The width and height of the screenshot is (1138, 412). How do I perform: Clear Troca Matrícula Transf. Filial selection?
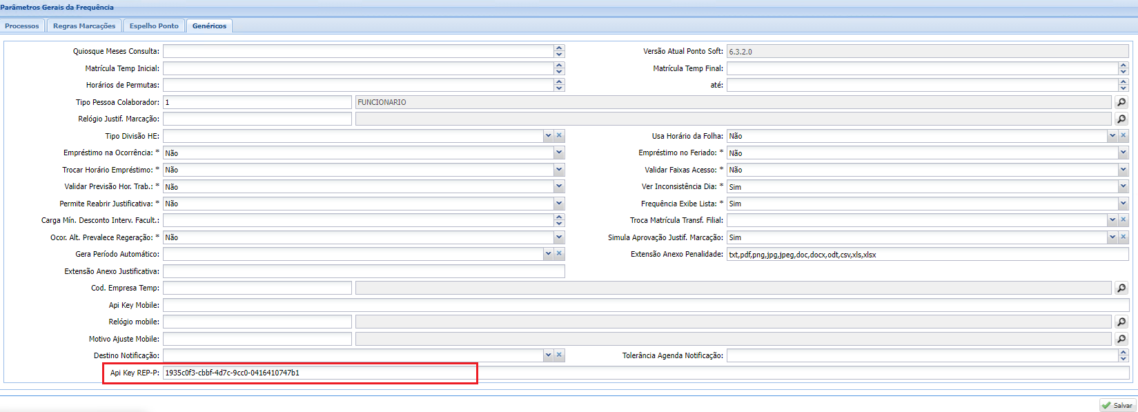point(1124,220)
